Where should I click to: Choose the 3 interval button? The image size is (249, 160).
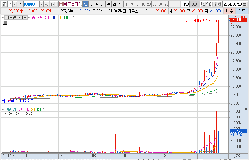point(132,4)
